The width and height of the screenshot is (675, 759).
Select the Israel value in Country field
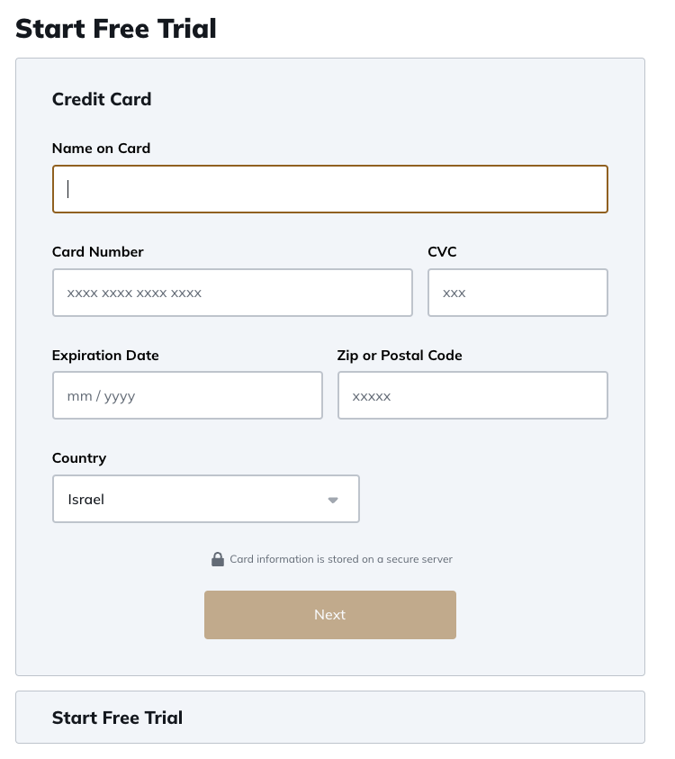point(86,499)
